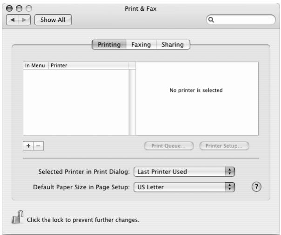
Task: Click the forward arrow navigation button
Action: pyautogui.click(x=24, y=20)
